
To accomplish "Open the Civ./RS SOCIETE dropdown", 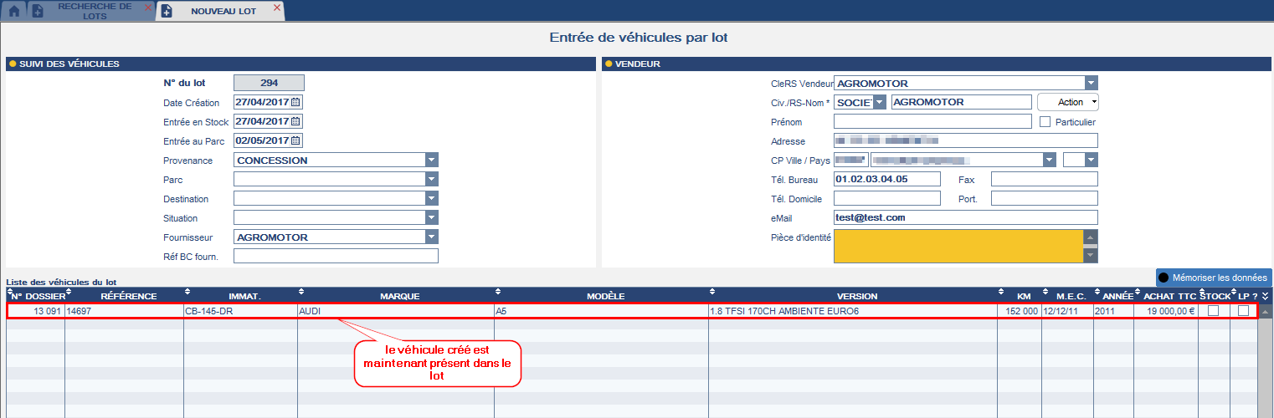I will pos(879,102).
